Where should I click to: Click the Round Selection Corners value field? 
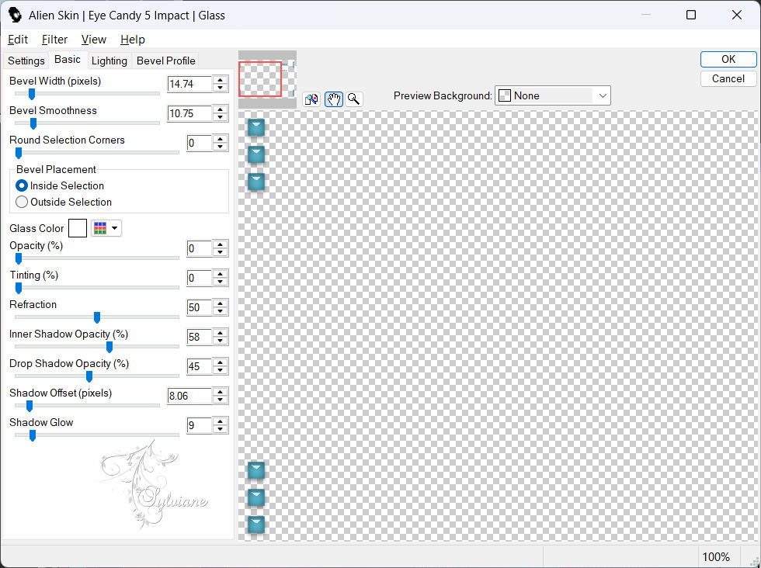pos(200,143)
